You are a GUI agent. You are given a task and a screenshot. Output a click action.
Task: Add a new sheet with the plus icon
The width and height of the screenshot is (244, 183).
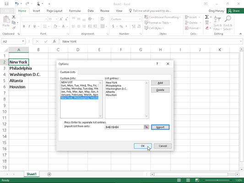click(x=49, y=174)
